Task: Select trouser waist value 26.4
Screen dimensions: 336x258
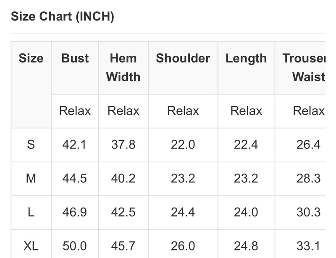Action: (309, 145)
